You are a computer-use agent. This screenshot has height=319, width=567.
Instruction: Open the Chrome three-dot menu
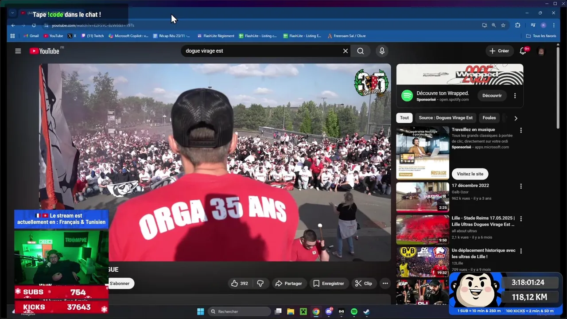coord(554,25)
